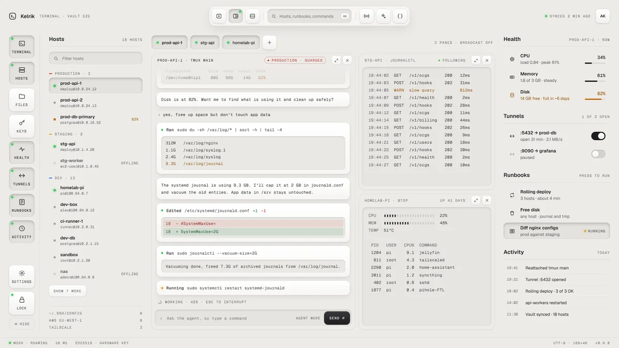Click the new session plus-square toolbar icon
Viewport: 619px width, 348px height.
[219, 16]
